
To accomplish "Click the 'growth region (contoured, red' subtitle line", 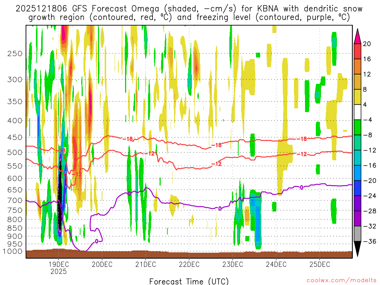I will coord(189,17).
